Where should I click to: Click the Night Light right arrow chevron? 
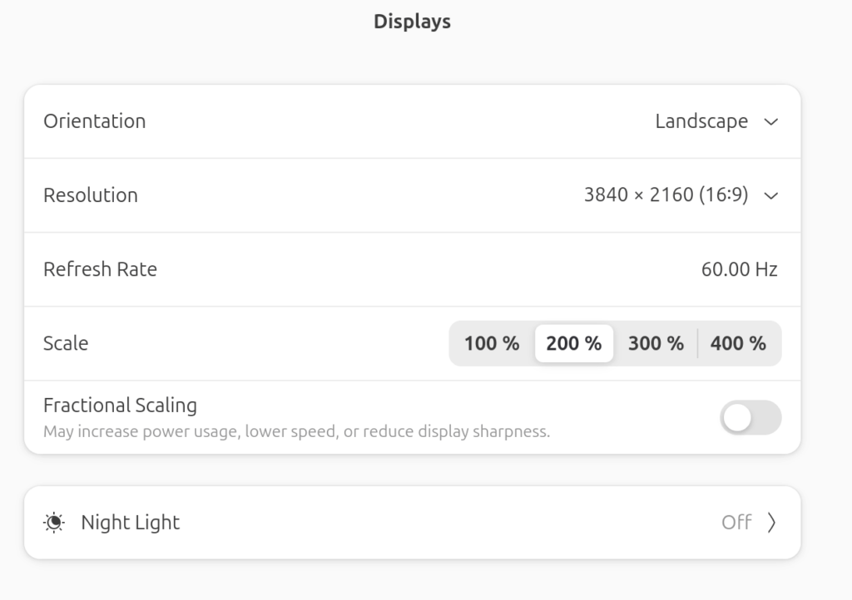pos(771,523)
